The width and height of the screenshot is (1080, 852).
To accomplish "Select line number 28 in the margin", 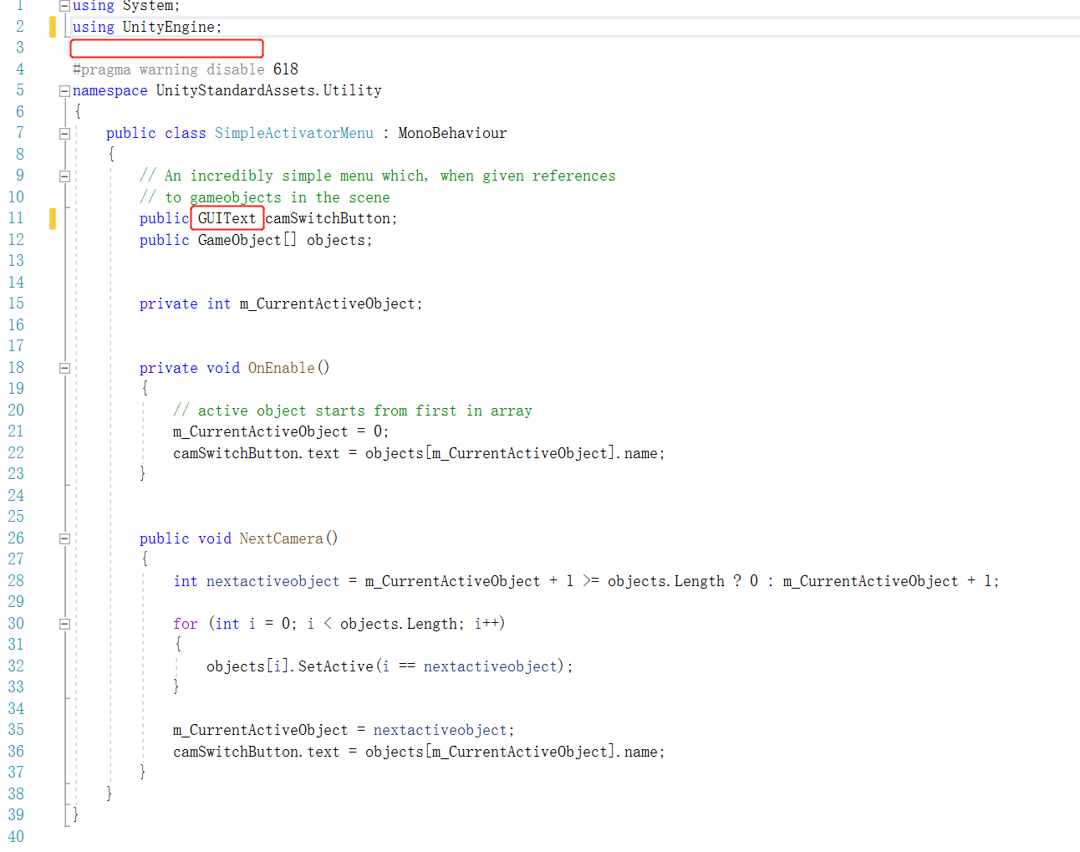I will 15,580.
